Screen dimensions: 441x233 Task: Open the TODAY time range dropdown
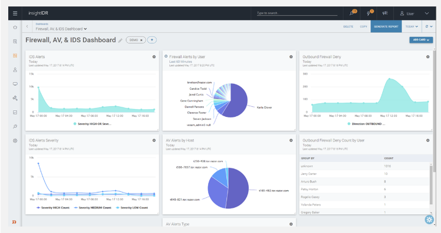[412, 26]
